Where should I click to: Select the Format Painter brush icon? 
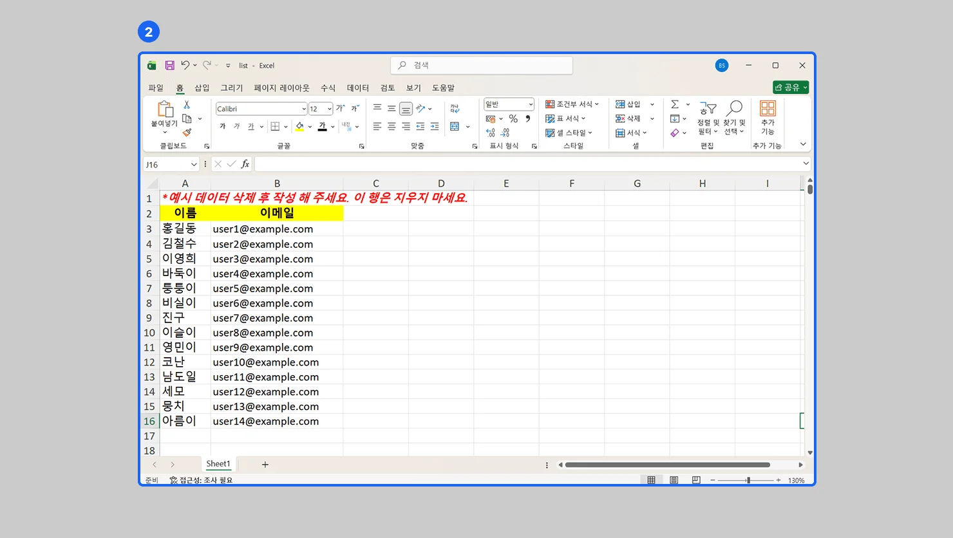click(187, 133)
